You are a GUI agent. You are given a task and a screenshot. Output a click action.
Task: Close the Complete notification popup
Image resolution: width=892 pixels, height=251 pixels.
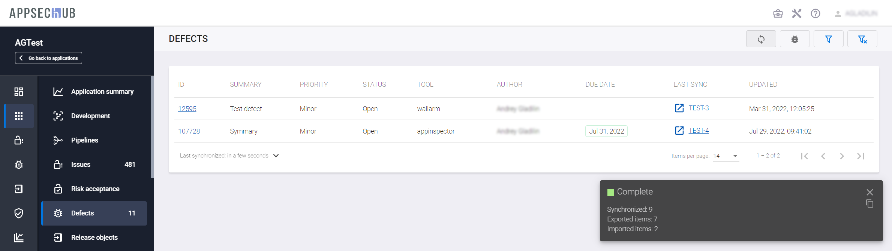coord(870,192)
